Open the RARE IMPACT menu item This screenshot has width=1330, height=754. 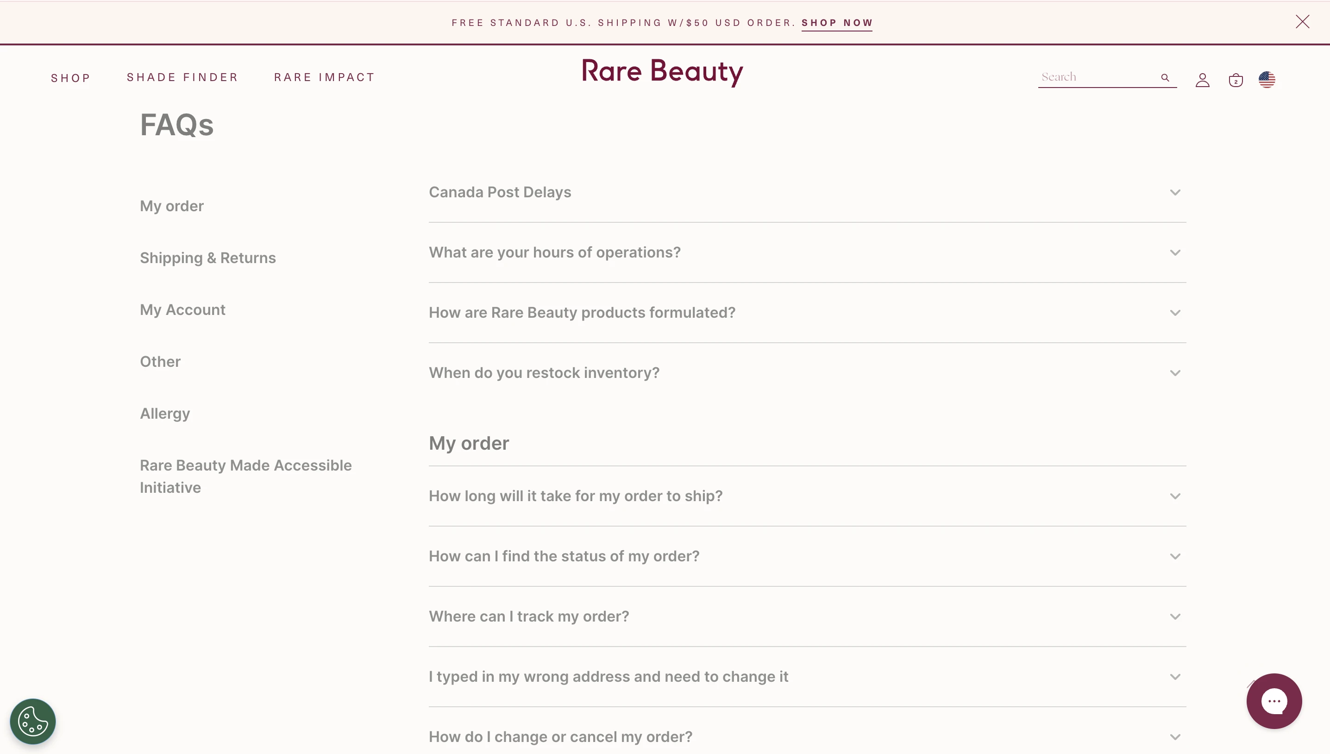pyautogui.click(x=324, y=77)
